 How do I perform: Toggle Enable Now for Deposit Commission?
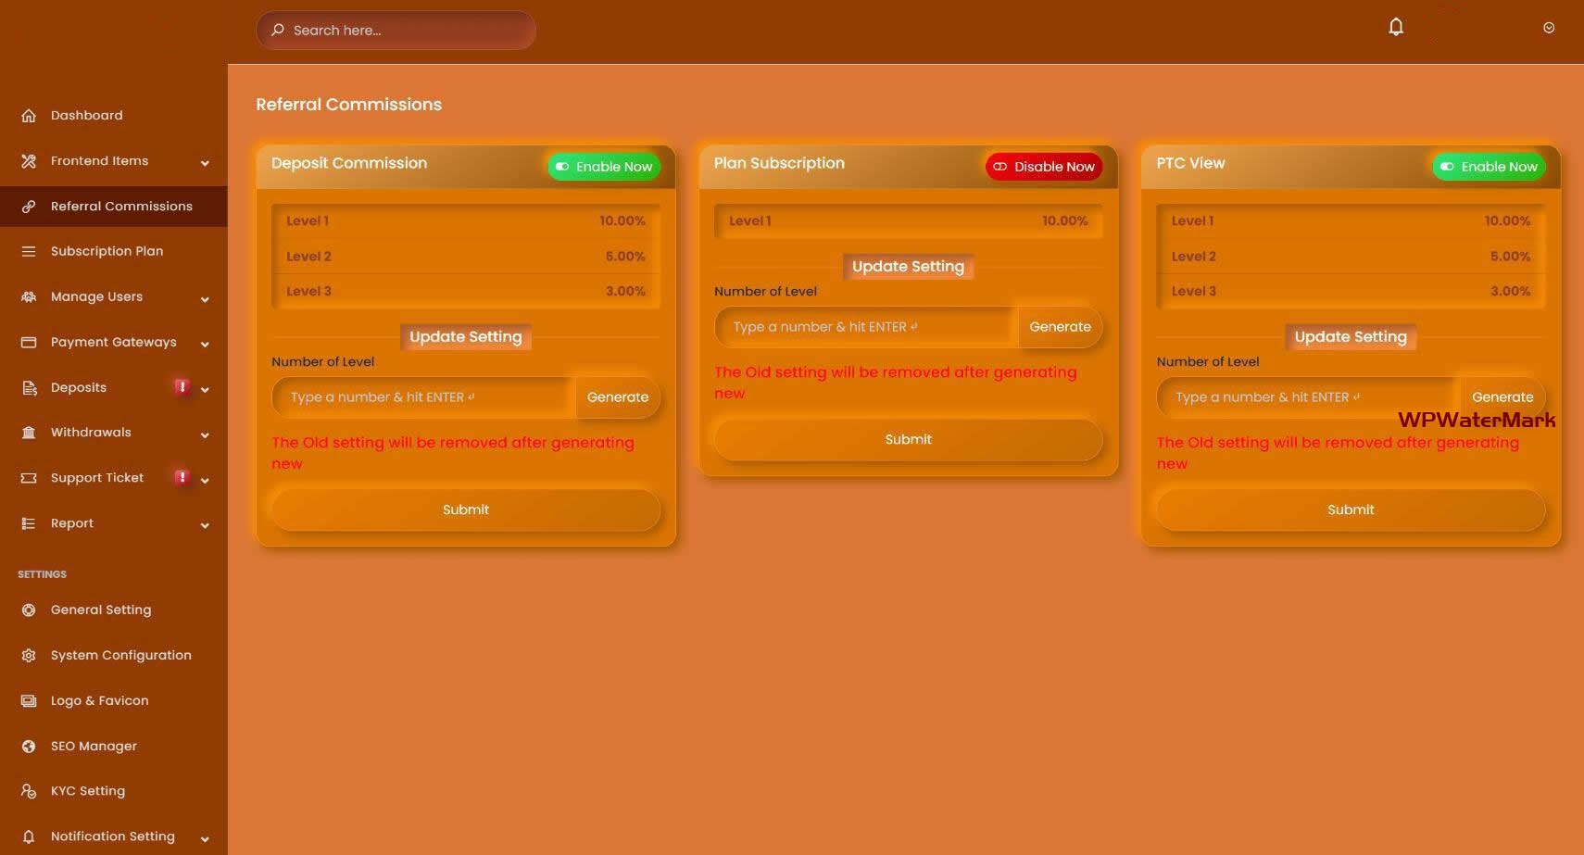click(604, 167)
